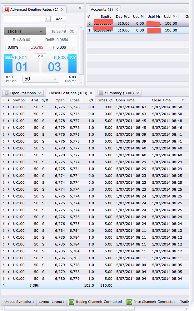Click the accounts filter icon

pyautogui.click(x=88, y=17)
